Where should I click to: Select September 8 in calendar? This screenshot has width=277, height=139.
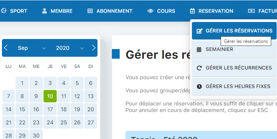tap(22, 96)
